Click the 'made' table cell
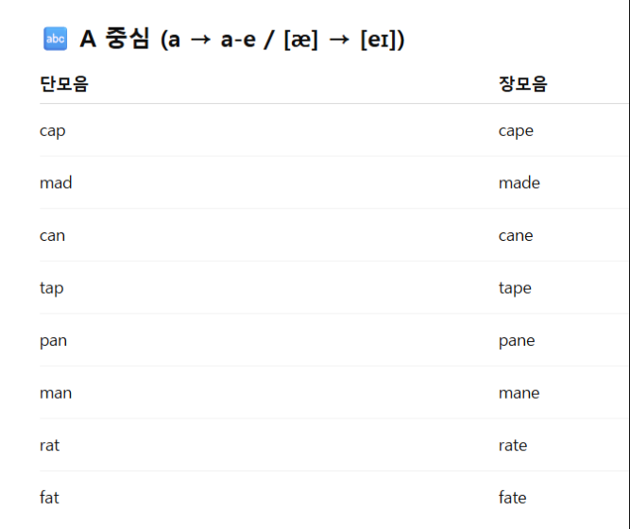This screenshot has width=630, height=529. [519, 182]
